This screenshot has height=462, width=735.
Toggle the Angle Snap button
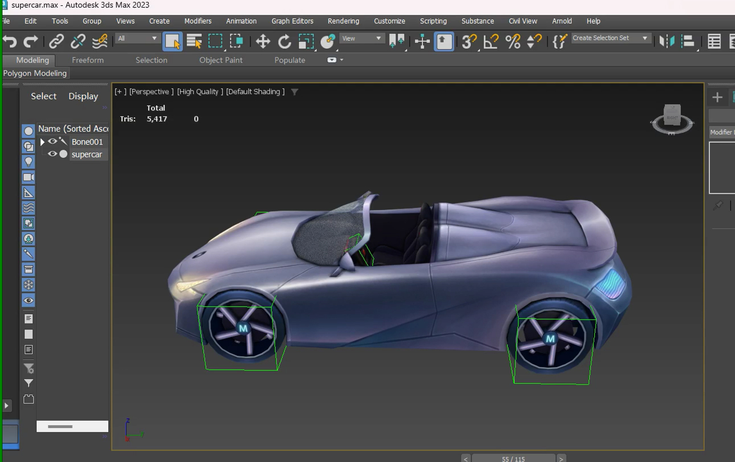click(491, 41)
